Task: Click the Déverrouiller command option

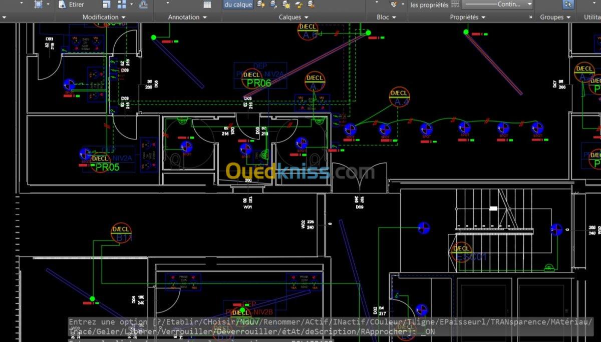Action: pyautogui.click(x=247, y=331)
